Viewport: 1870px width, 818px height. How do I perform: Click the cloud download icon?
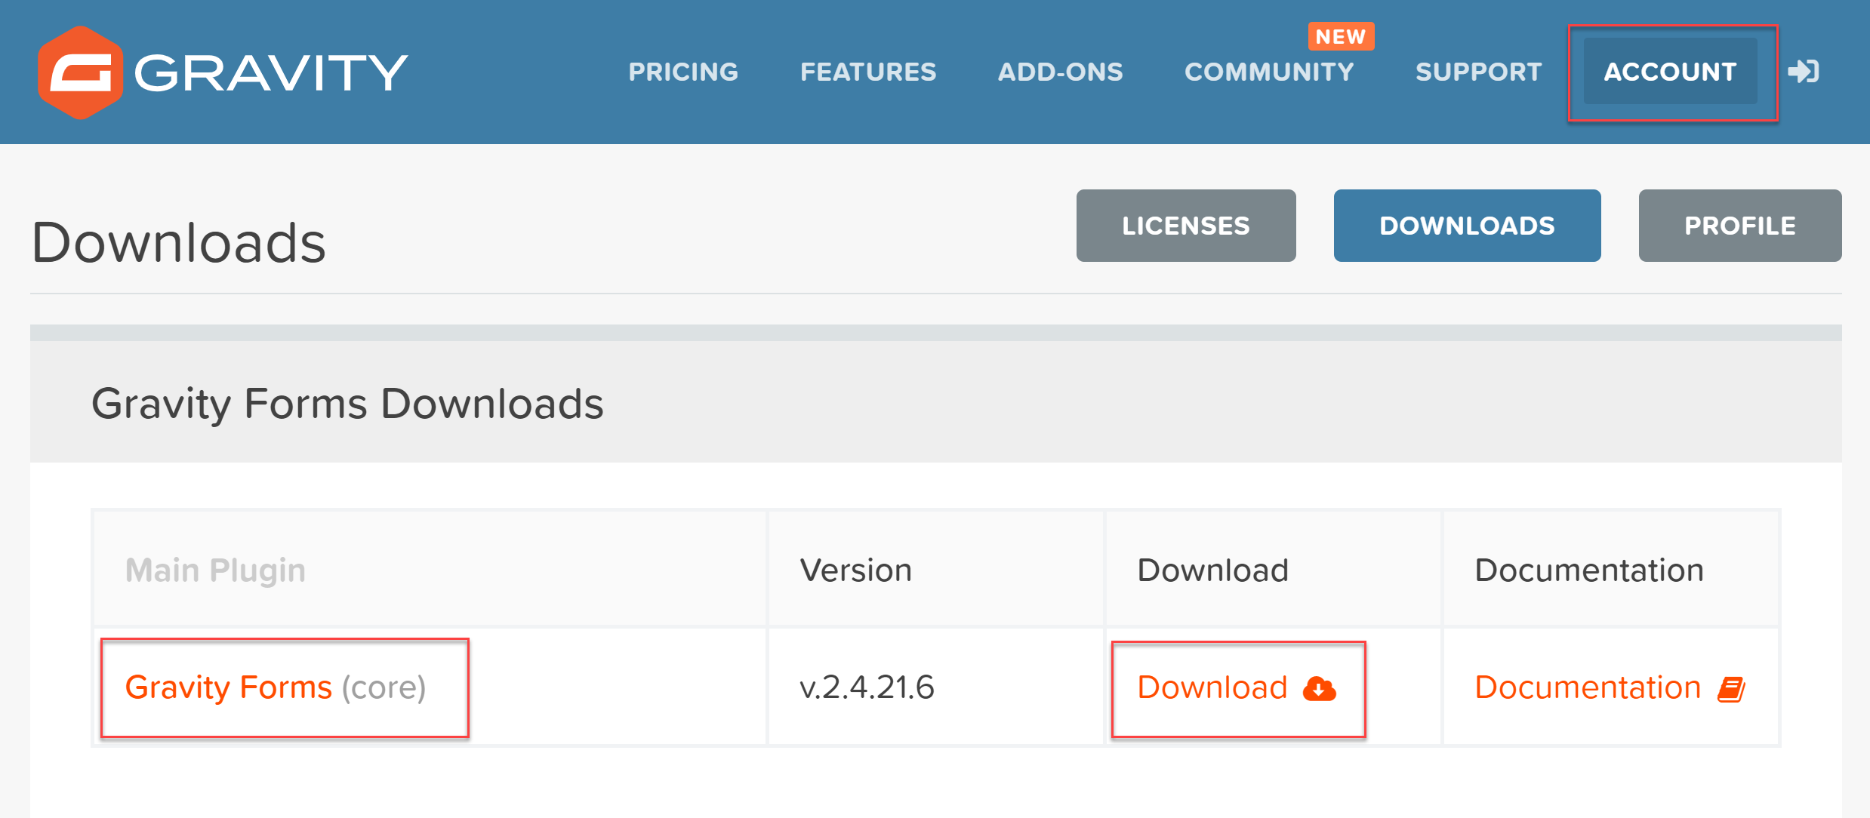point(1319,688)
